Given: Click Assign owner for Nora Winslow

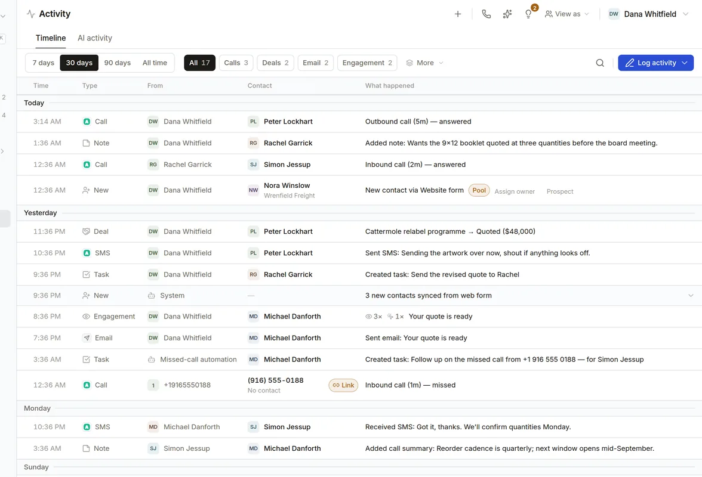Looking at the screenshot, I should point(515,191).
